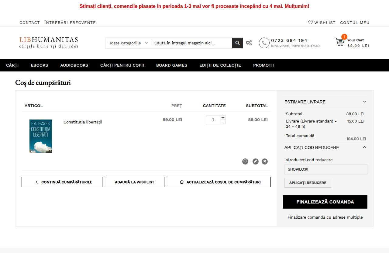This screenshot has width=389, height=253.
Task: Collapse the Aplicați Cod Reducere section
Action: tap(325, 147)
